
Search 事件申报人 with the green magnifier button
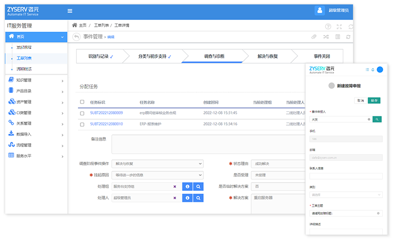coord(377,119)
